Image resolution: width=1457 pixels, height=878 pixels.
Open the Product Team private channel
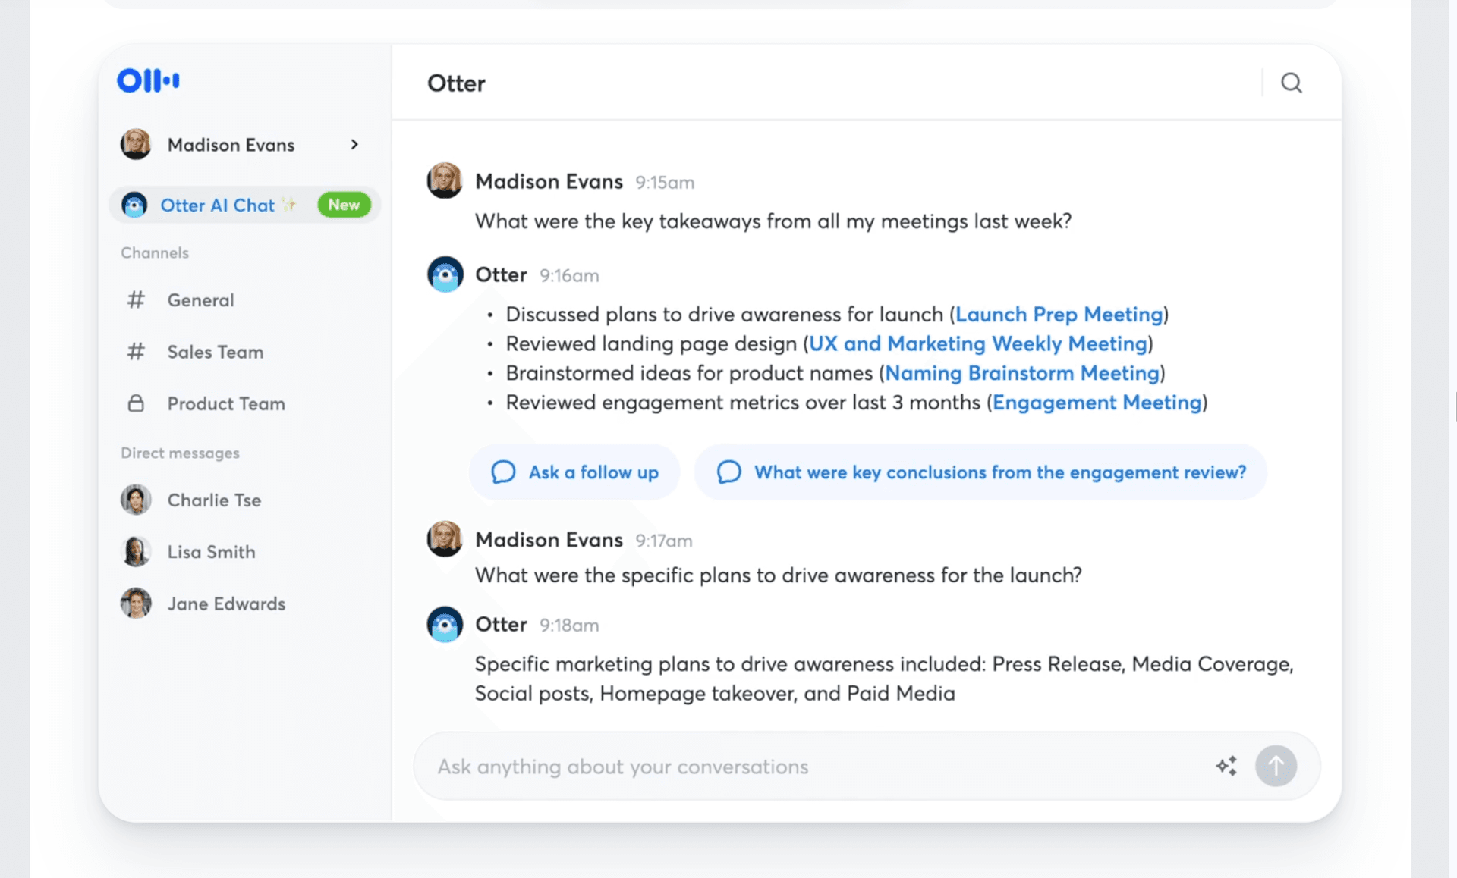[x=226, y=403]
